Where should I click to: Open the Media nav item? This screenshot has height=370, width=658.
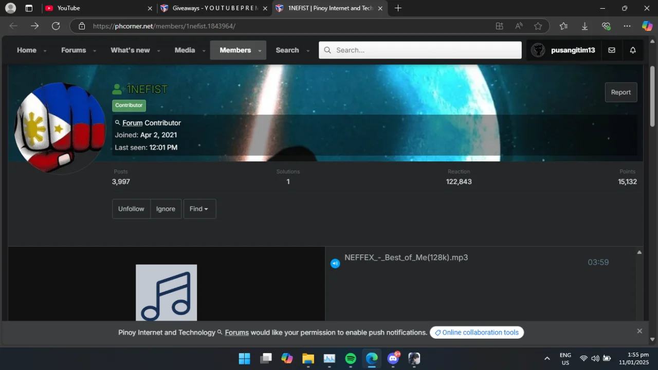(185, 50)
